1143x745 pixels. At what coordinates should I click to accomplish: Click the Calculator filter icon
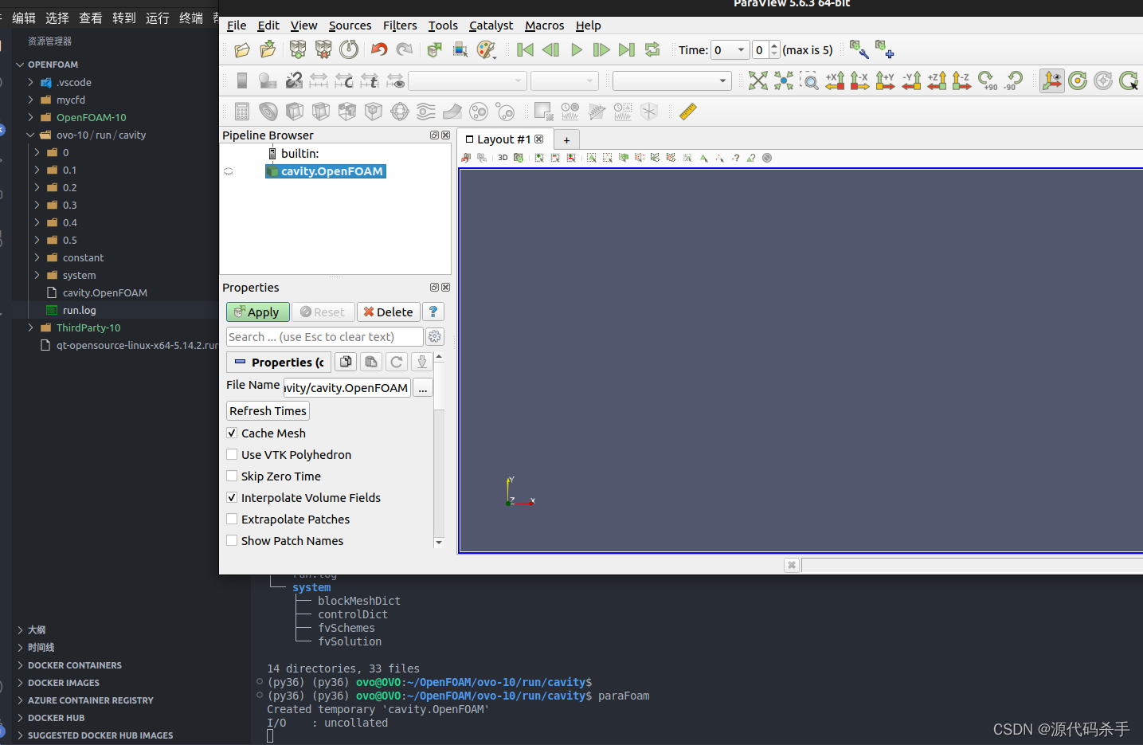242,112
